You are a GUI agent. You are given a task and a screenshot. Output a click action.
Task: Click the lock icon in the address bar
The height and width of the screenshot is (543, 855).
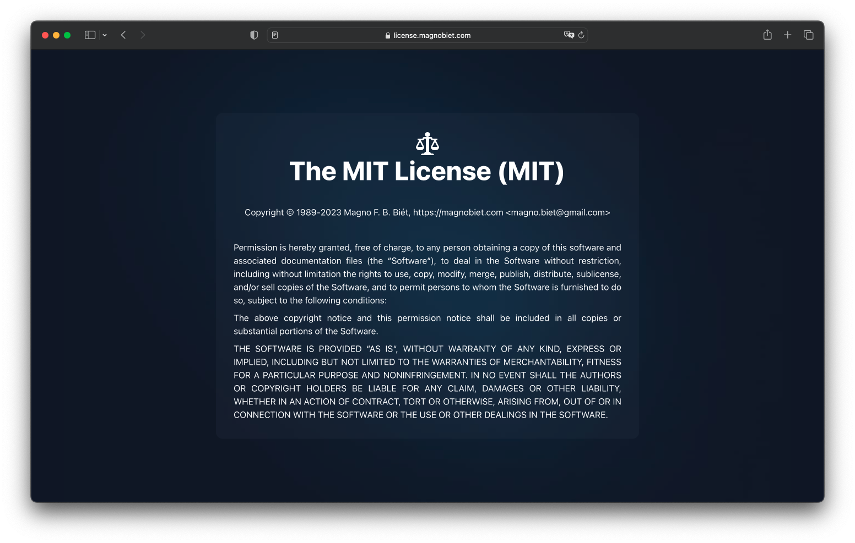(388, 35)
